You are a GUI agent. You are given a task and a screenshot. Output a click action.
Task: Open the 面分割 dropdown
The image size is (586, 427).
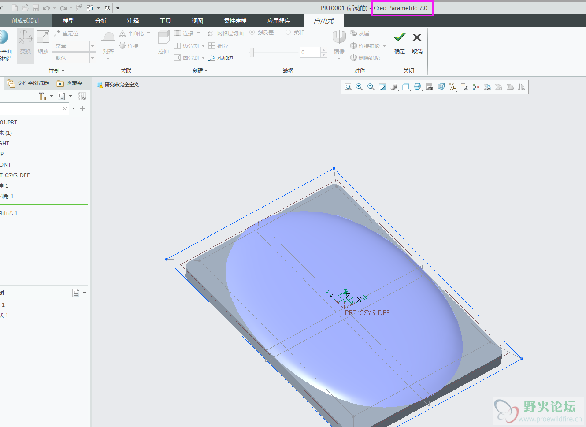coord(203,58)
